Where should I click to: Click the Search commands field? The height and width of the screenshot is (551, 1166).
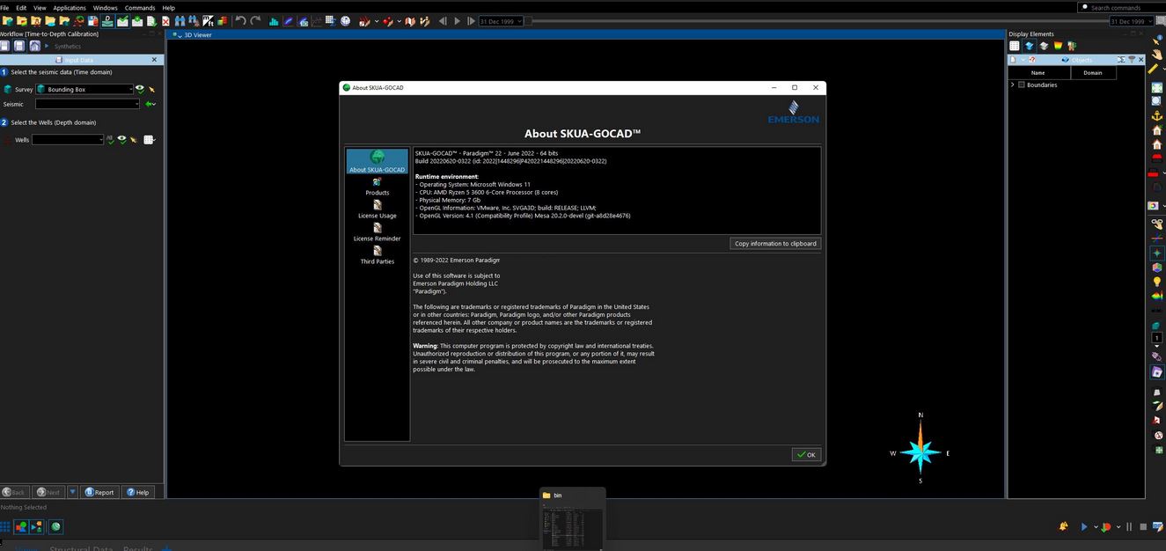[1121, 7]
